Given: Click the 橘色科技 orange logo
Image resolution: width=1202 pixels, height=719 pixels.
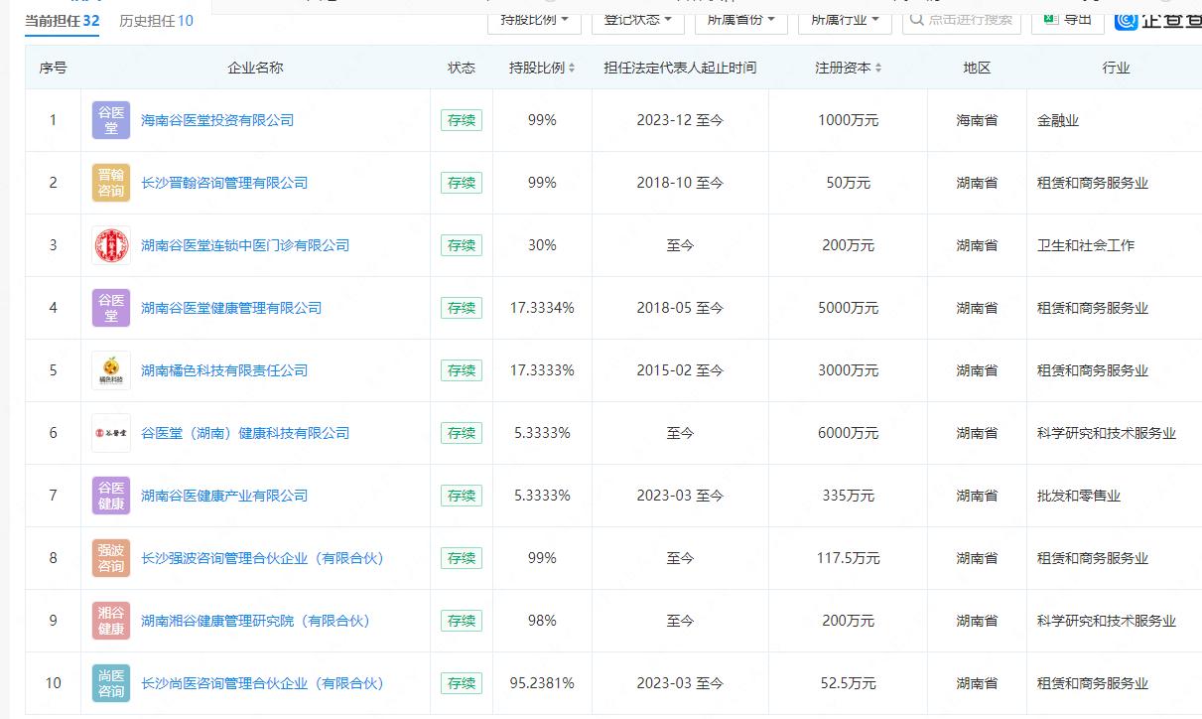Looking at the screenshot, I should click(x=111, y=370).
